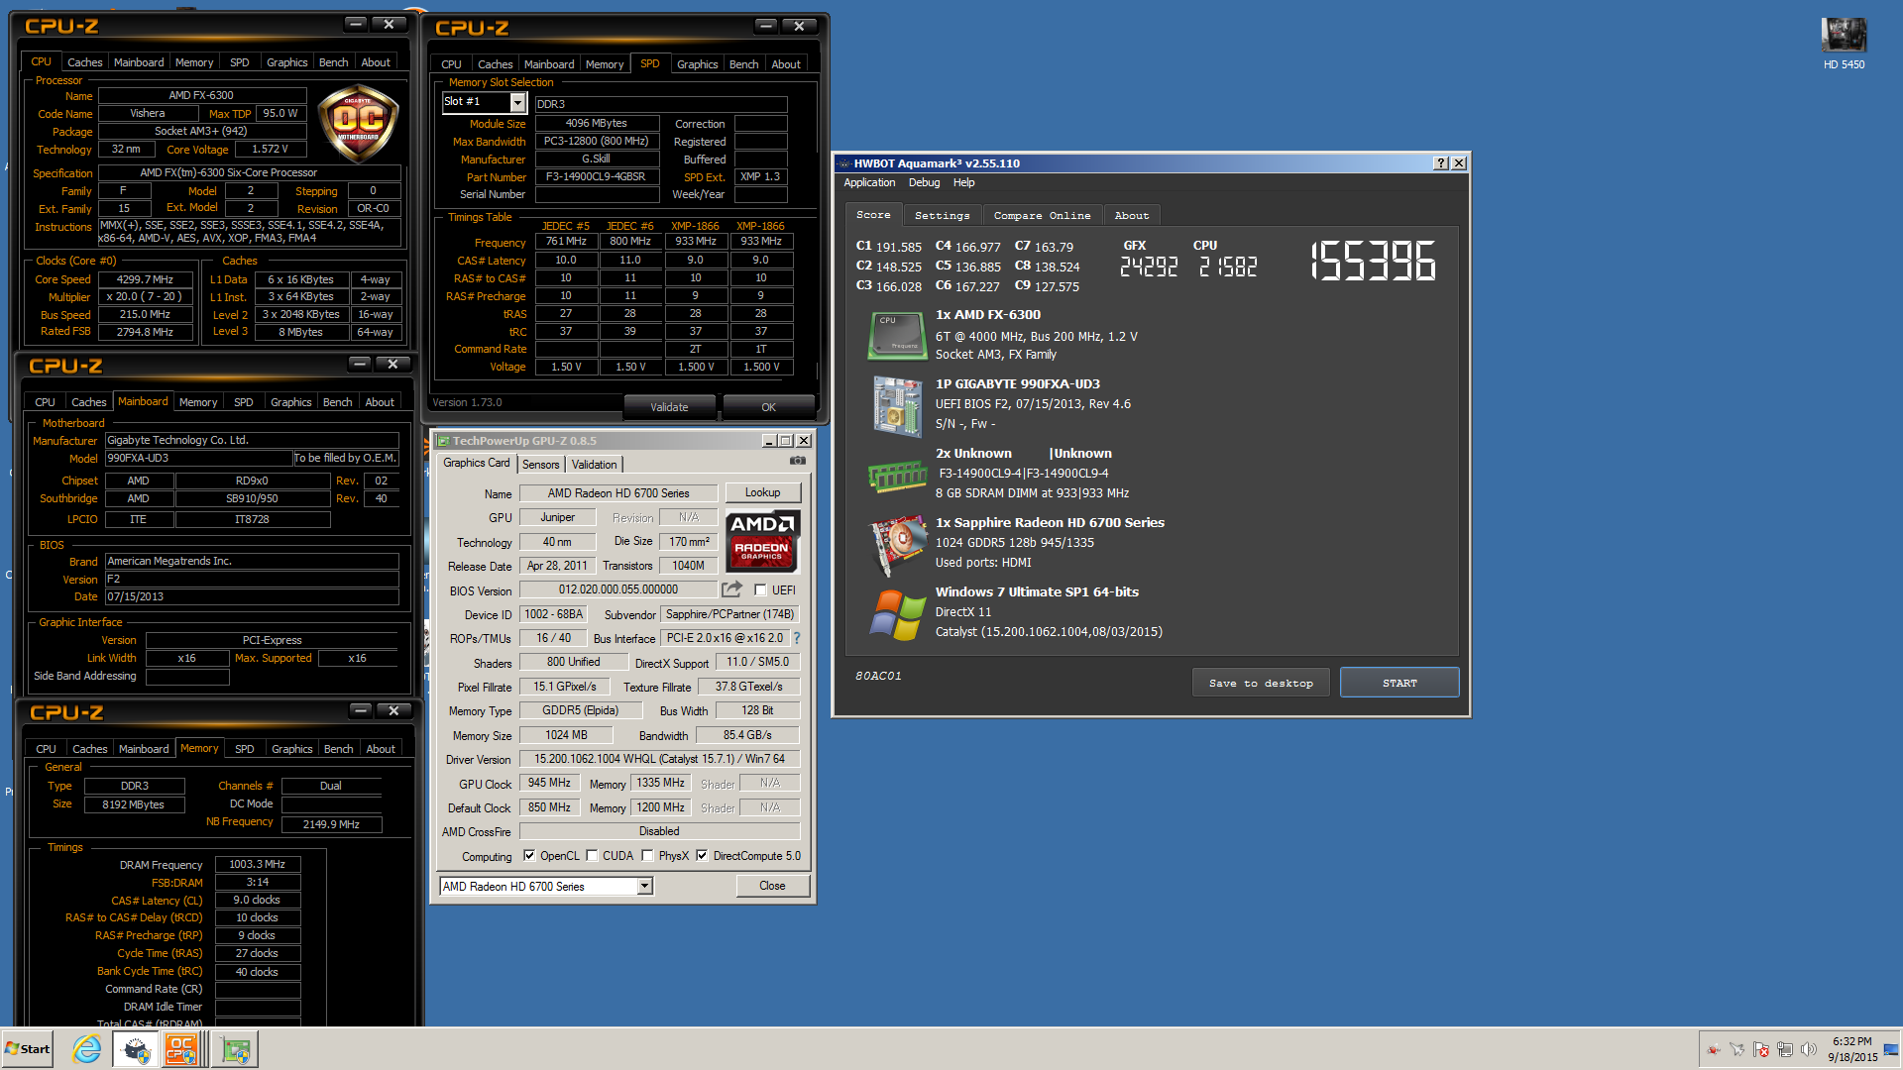Screen dimensions: 1903x1070
Task: Toggle the UEFI checkbox in GPU-Z
Action: coord(760,589)
